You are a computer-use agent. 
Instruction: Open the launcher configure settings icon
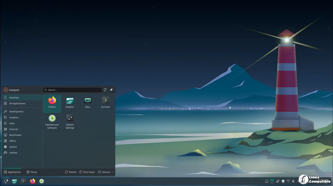(x=105, y=90)
